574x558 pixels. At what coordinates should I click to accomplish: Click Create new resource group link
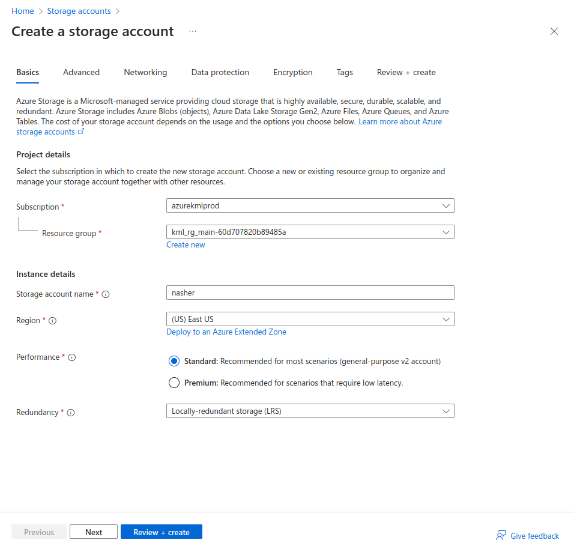186,244
